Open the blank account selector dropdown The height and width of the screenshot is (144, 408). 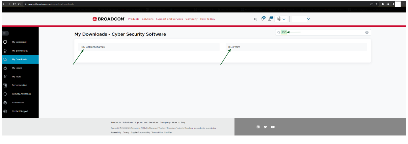coord(301,19)
